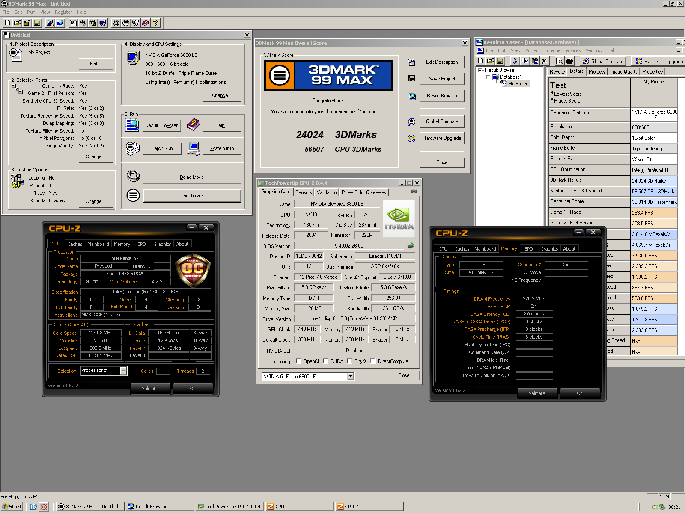The width and height of the screenshot is (685, 513).
Task: Click the Highest Score sort triangle
Action: click(551, 99)
